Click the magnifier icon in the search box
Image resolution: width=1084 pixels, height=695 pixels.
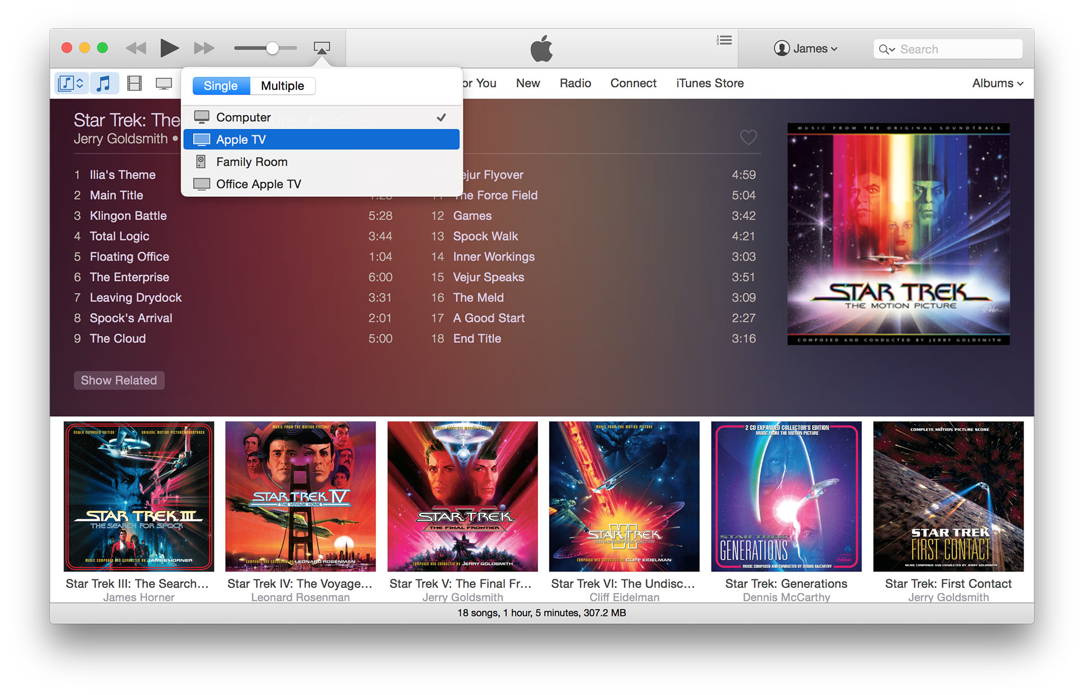pyautogui.click(x=887, y=50)
